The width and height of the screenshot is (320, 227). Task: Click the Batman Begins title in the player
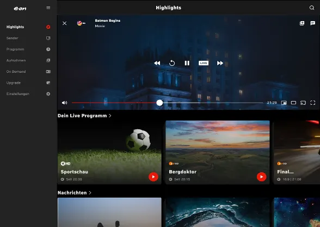click(x=108, y=21)
